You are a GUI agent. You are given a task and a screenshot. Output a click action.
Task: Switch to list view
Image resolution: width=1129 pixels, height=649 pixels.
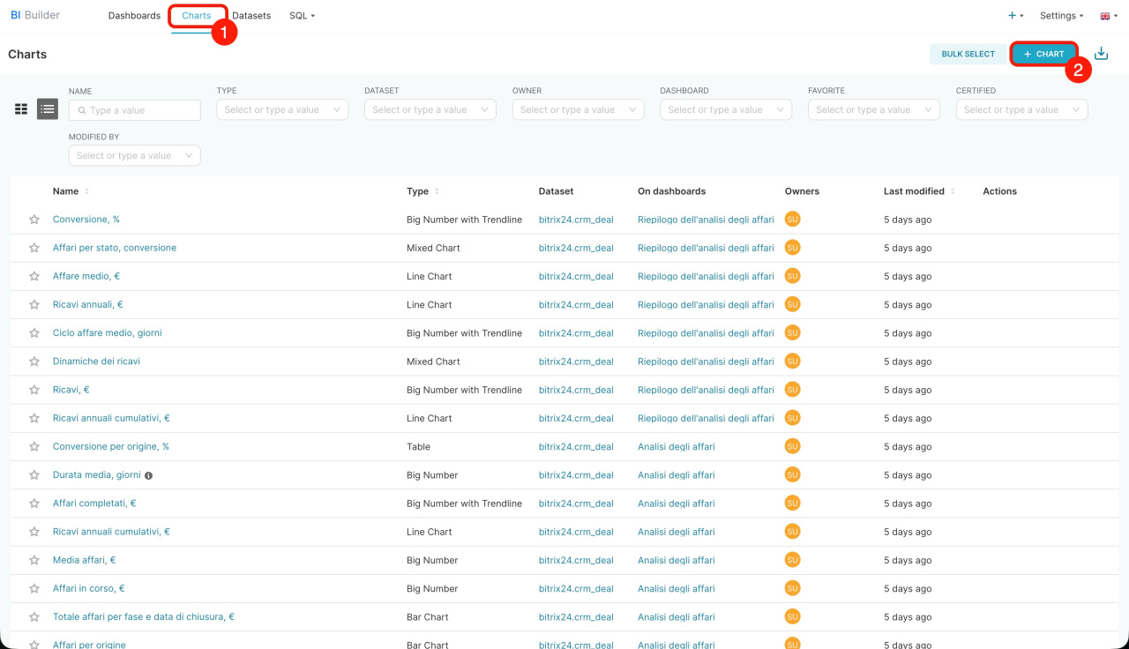pyautogui.click(x=48, y=109)
